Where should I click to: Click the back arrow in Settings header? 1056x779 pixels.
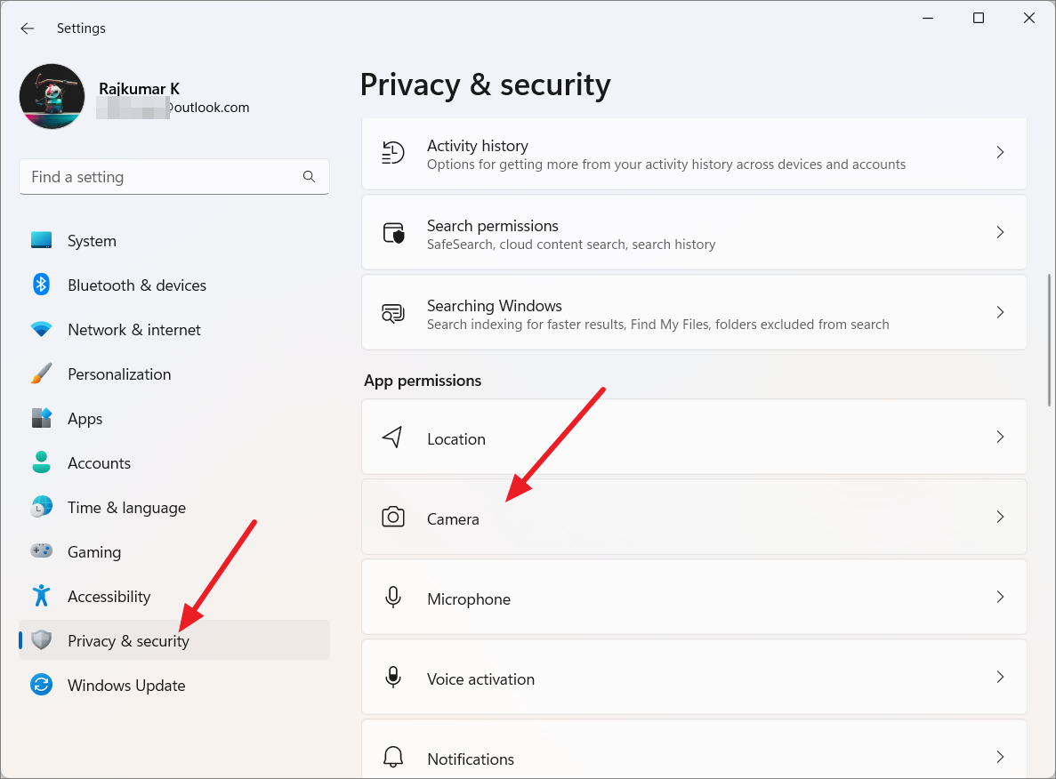pyautogui.click(x=28, y=28)
